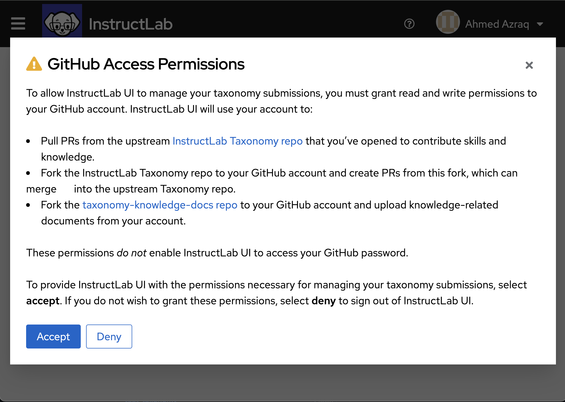The height and width of the screenshot is (402, 565).
Task: Open the InstructLab Taxonomy repo link
Action: [237, 141]
